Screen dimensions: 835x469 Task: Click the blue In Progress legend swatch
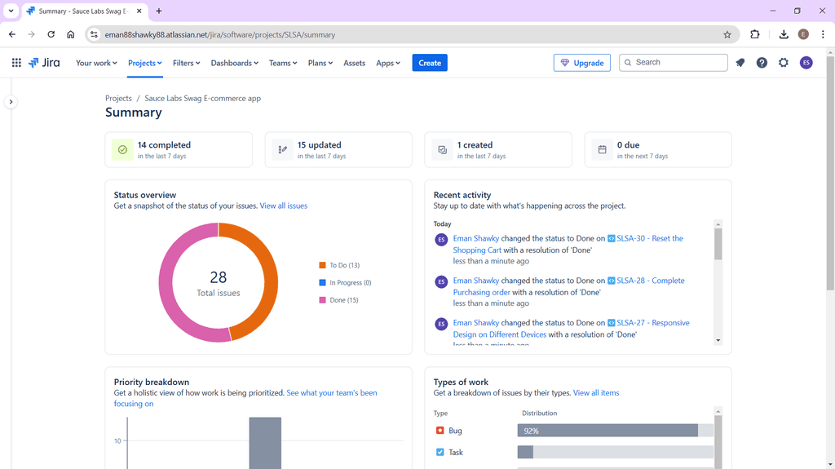click(x=322, y=282)
